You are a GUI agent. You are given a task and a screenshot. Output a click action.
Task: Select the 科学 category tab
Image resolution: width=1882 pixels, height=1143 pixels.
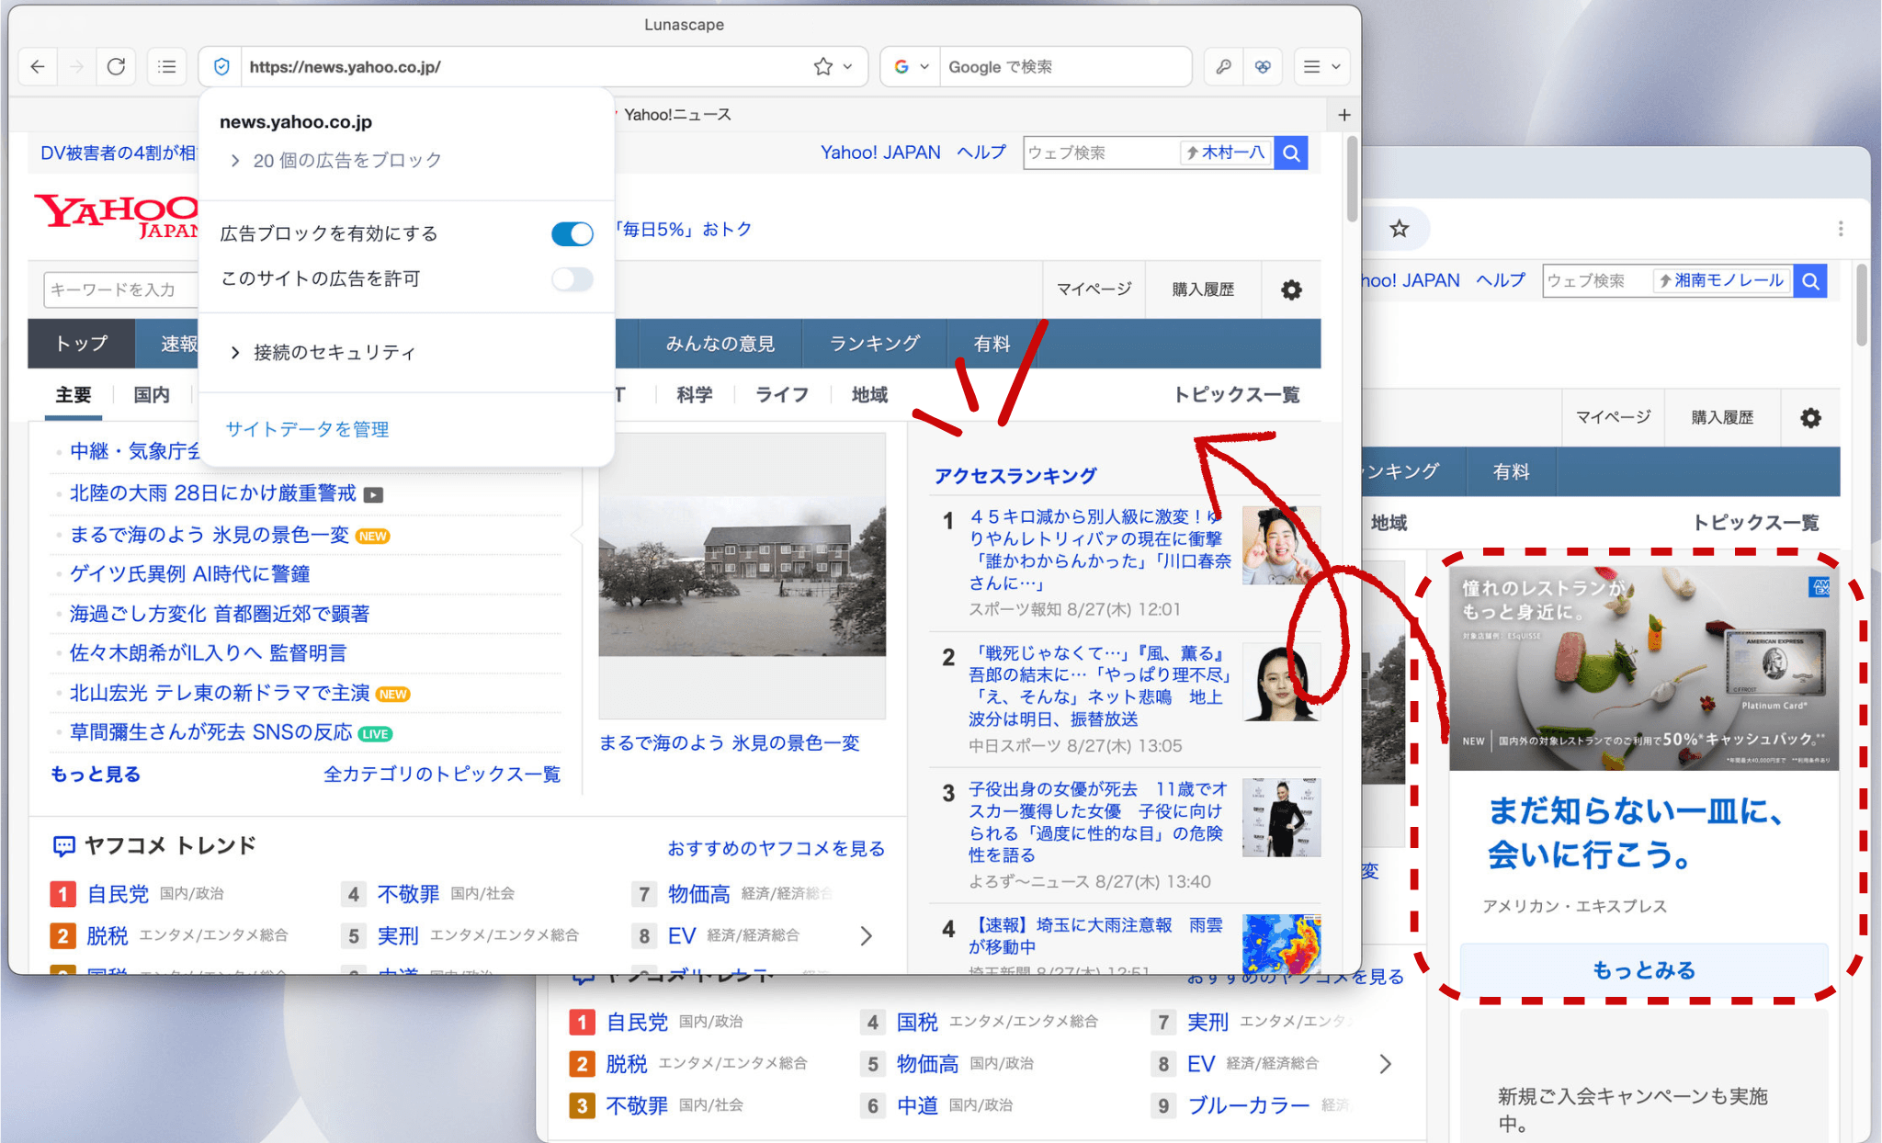[x=695, y=394]
